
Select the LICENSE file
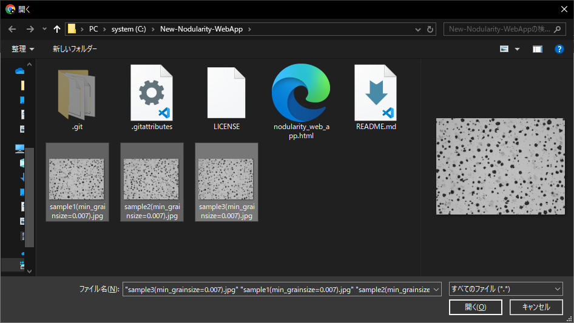(x=226, y=98)
